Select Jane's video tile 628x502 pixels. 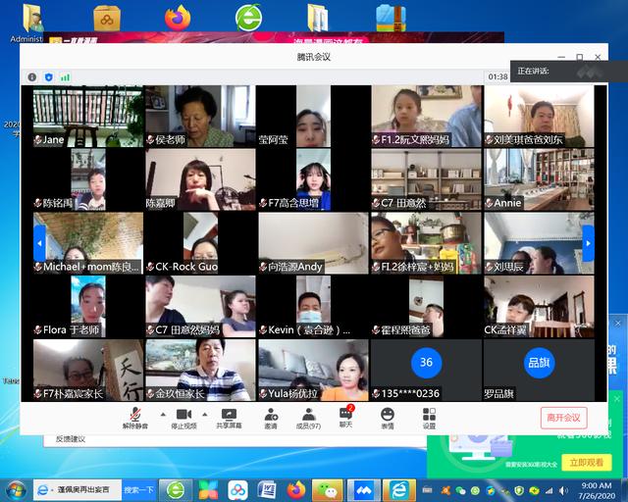(87, 116)
